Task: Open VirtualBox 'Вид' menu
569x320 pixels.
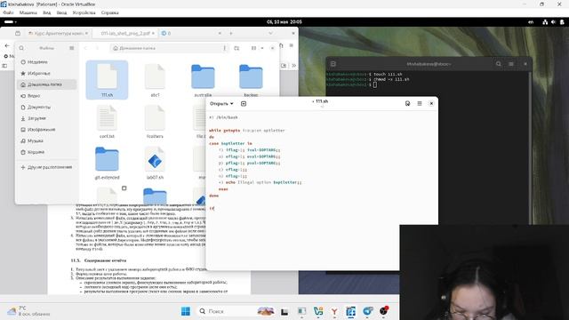Action: (x=47, y=12)
